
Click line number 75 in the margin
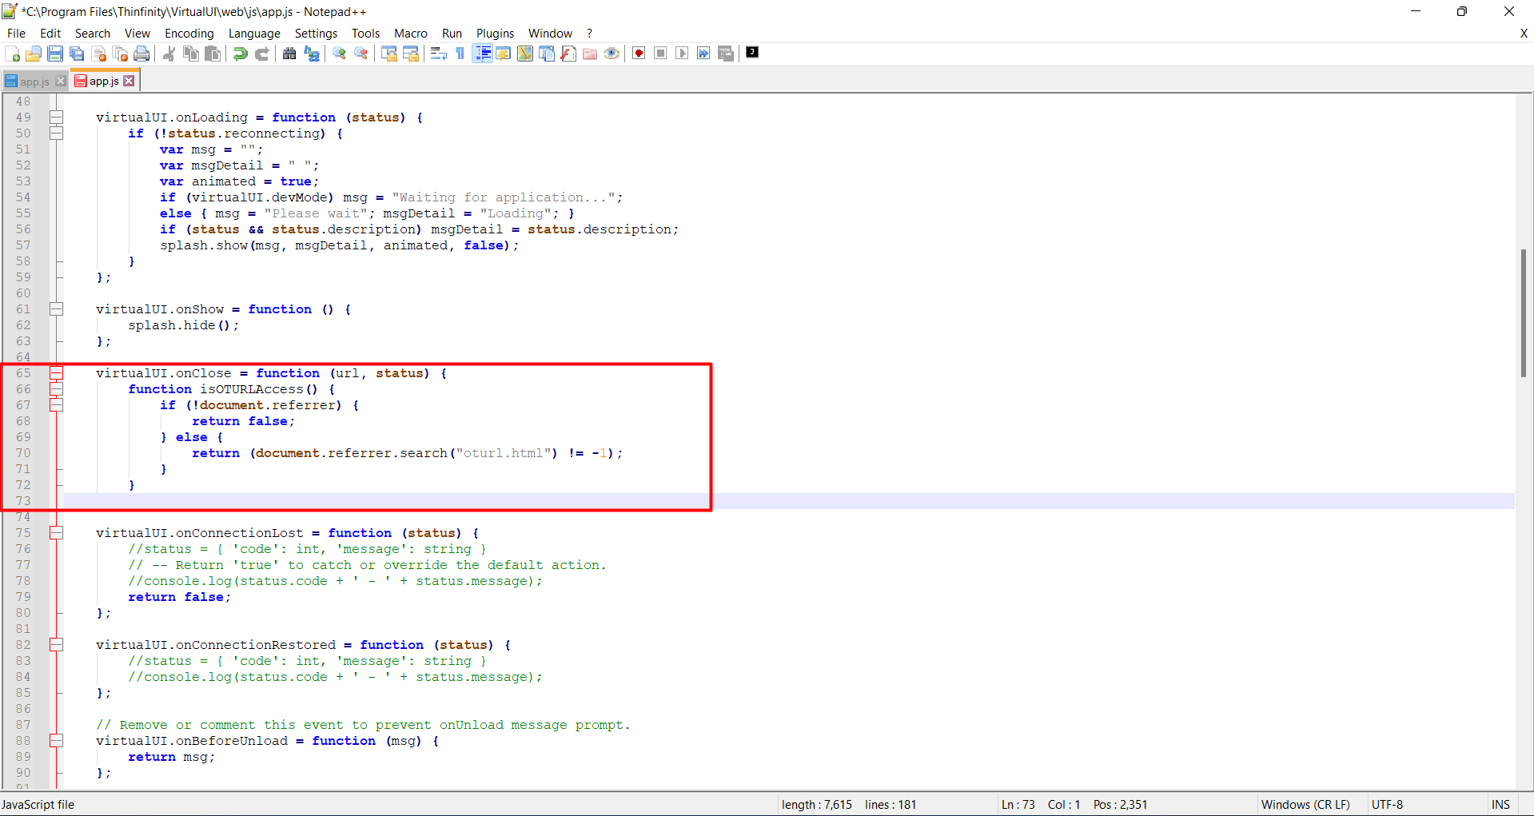pos(23,533)
